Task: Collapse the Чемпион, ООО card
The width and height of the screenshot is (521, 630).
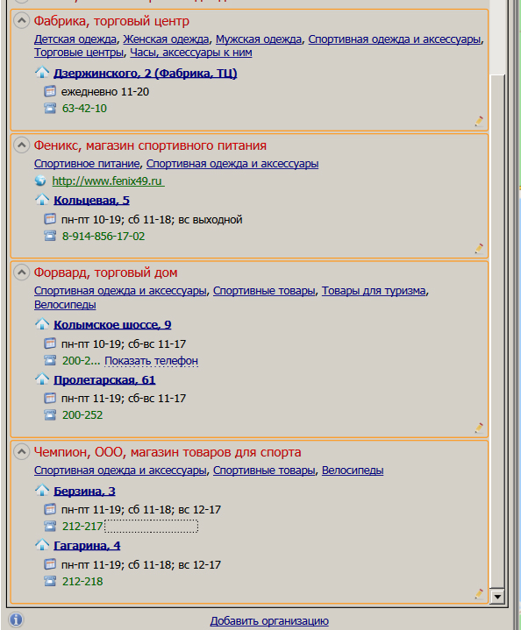Action: [x=21, y=451]
